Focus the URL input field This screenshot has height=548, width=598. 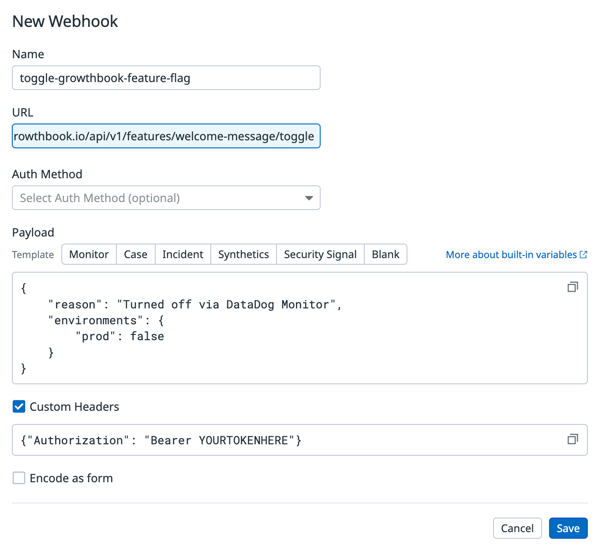(x=166, y=136)
